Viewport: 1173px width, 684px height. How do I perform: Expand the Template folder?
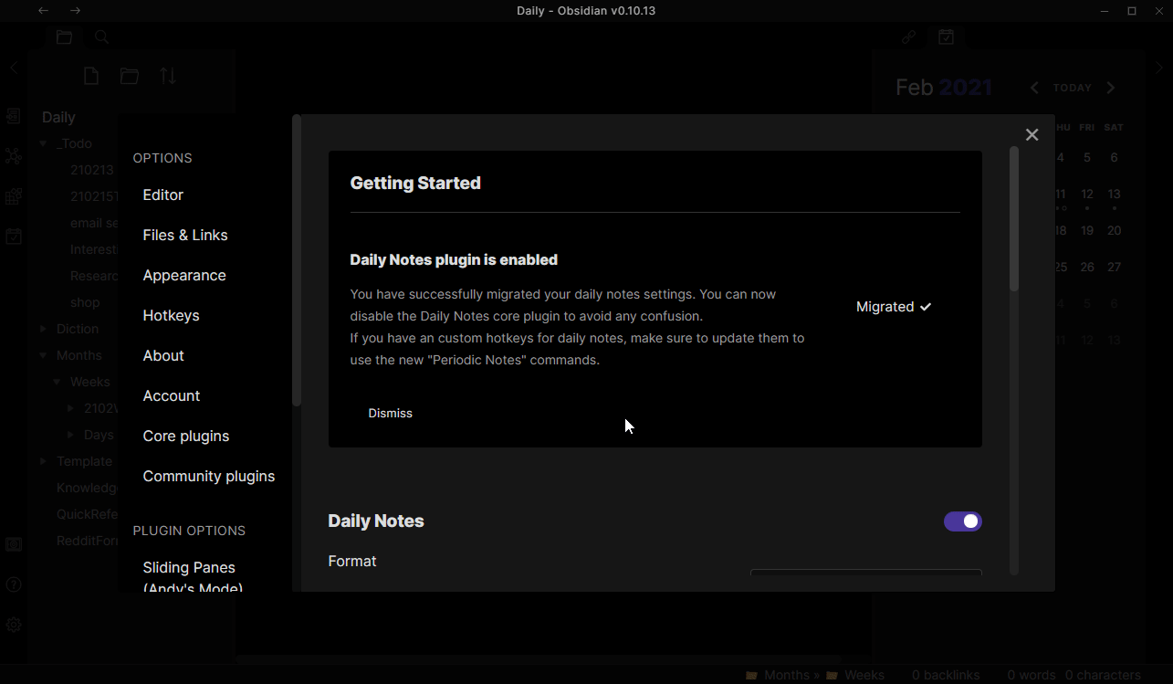43,461
